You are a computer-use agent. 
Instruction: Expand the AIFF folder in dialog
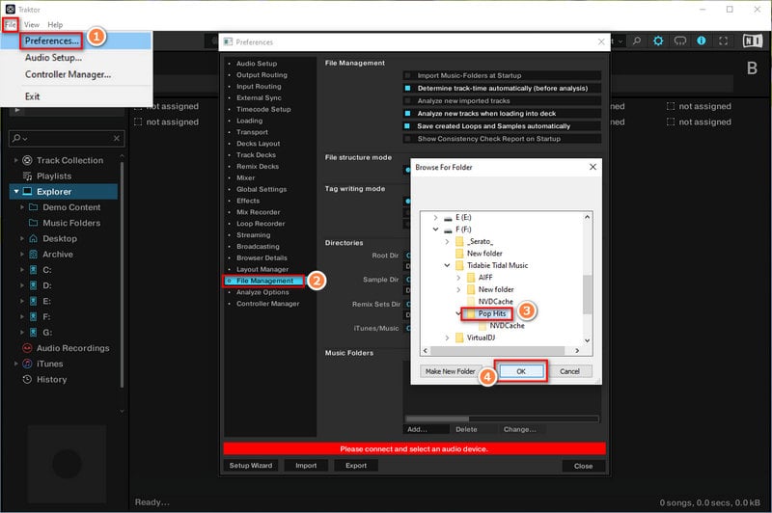pos(458,278)
